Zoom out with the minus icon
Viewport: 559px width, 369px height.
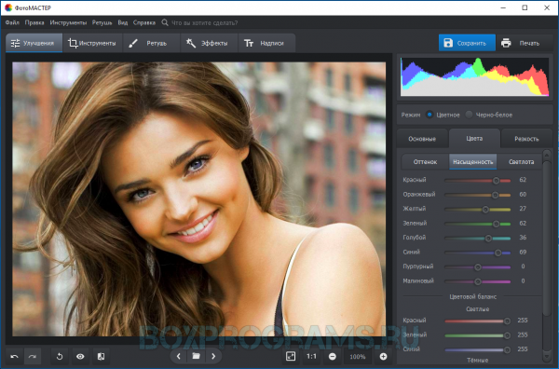pos(333,356)
